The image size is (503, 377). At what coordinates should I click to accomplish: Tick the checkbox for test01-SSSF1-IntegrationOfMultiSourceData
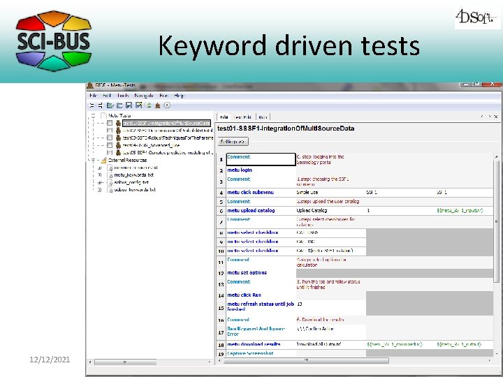(110, 123)
